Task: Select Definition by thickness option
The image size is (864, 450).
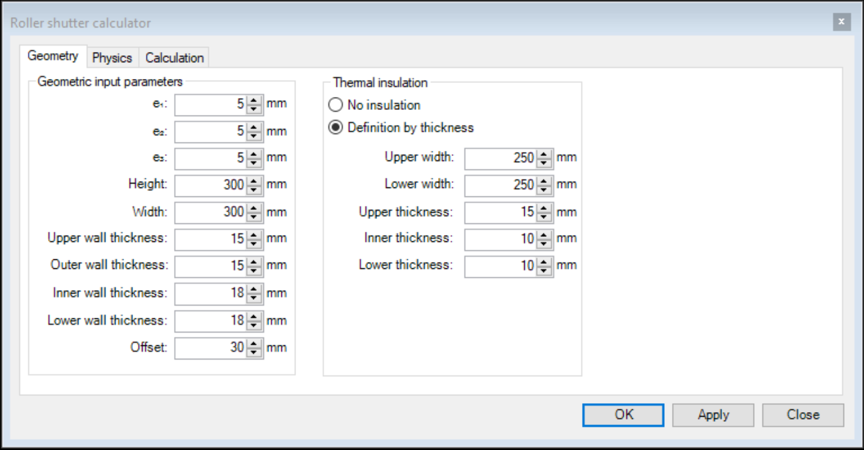Action: (335, 128)
